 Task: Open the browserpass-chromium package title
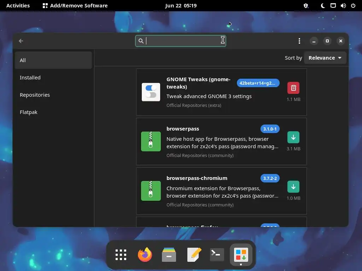[x=197, y=178]
